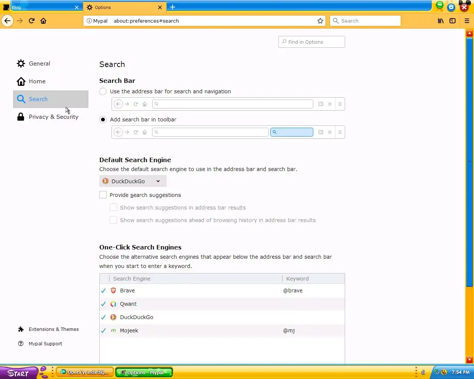The image size is (474, 379).
Task: Click the Brave engine icon in list
Action: point(113,291)
